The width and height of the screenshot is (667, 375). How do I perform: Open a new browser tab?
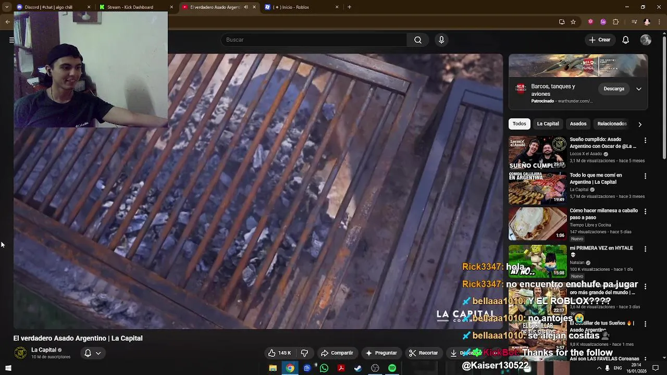coord(349,7)
